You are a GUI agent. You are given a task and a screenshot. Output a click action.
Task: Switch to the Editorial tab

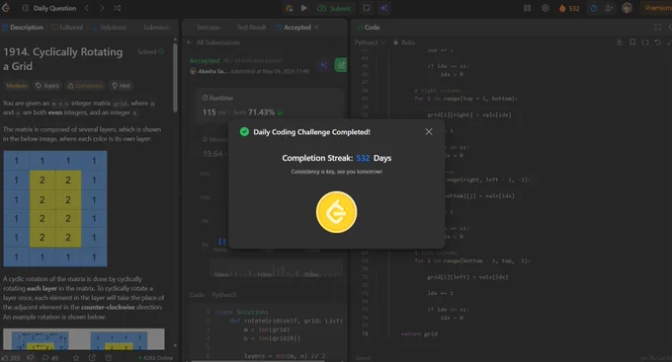click(x=67, y=27)
